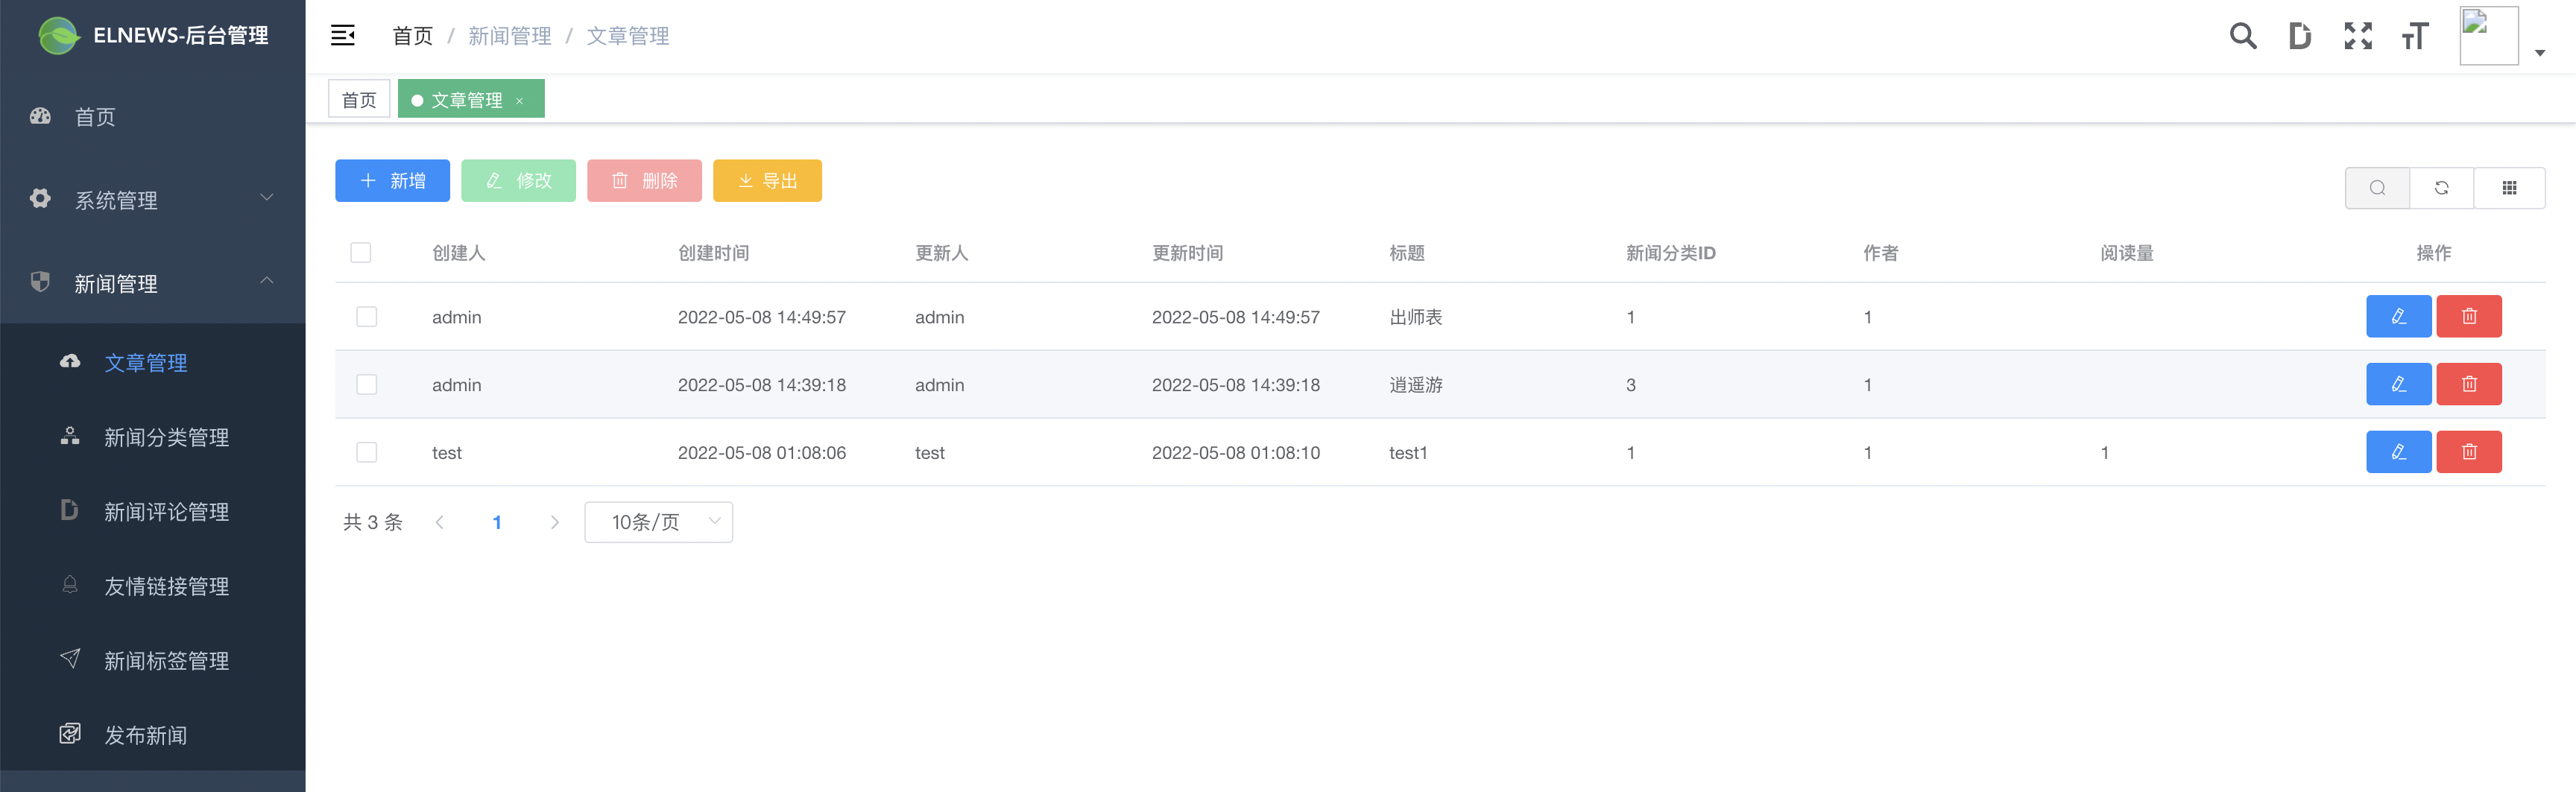Click the 导出 export button
The image size is (2576, 792).
(767, 181)
